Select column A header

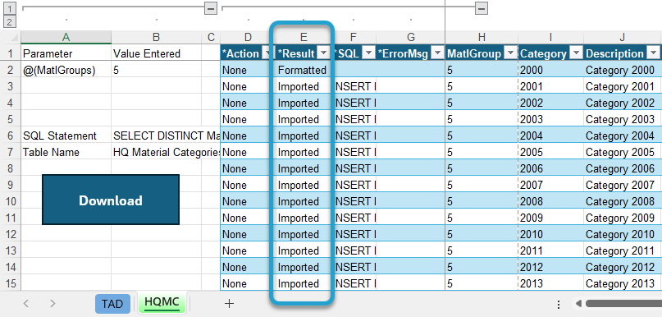(66, 37)
